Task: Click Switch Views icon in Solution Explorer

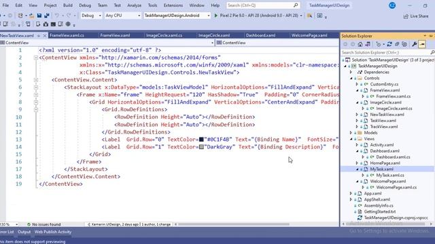Action: (368, 44)
